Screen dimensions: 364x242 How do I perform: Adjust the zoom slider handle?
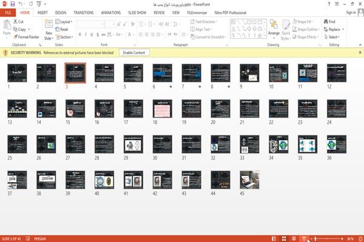(x=315, y=239)
